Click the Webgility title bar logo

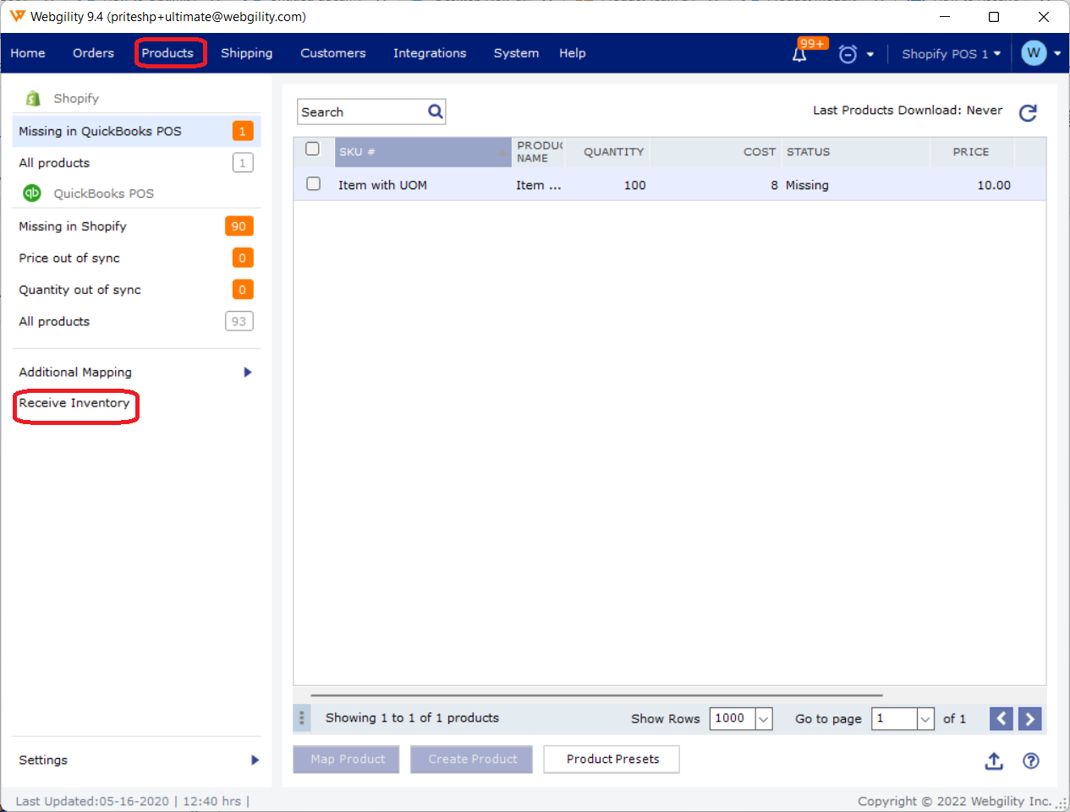(x=17, y=16)
